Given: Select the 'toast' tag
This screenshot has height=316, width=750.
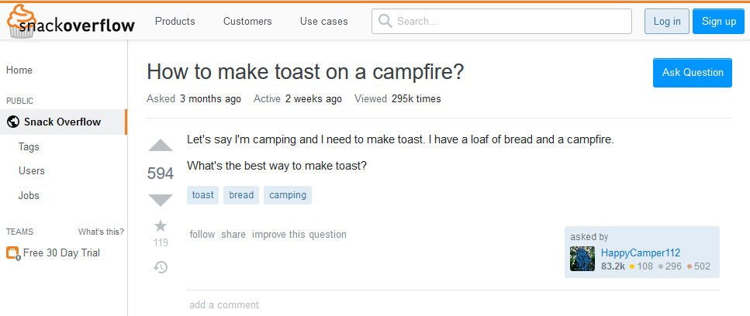Looking at the screenshot, I should [x=202, y=195].
